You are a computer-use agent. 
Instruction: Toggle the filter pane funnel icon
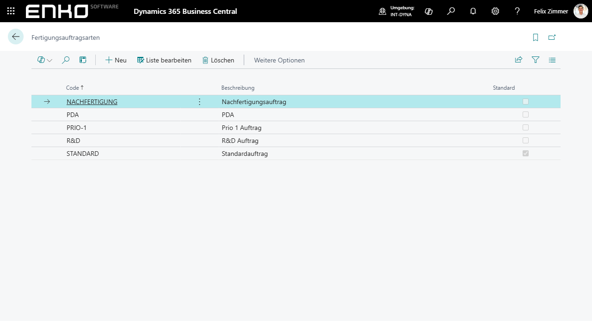point(536,60)
